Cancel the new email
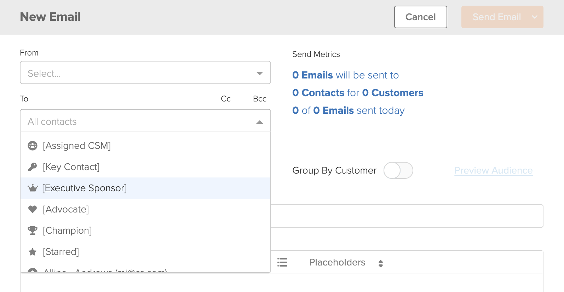The height and width of the screenshot is (292, 564). (x=421, y=17)
